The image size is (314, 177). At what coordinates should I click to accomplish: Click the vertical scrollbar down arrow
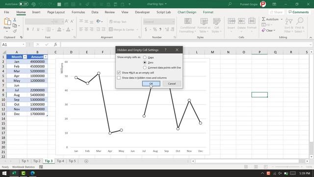click(312, 157)
